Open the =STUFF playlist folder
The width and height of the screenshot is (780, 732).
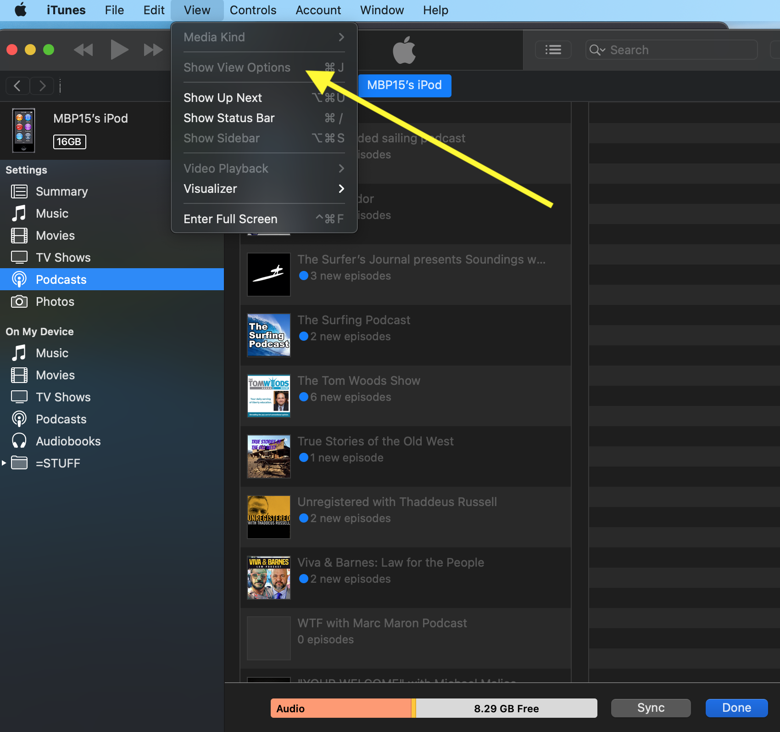[19, 463]
